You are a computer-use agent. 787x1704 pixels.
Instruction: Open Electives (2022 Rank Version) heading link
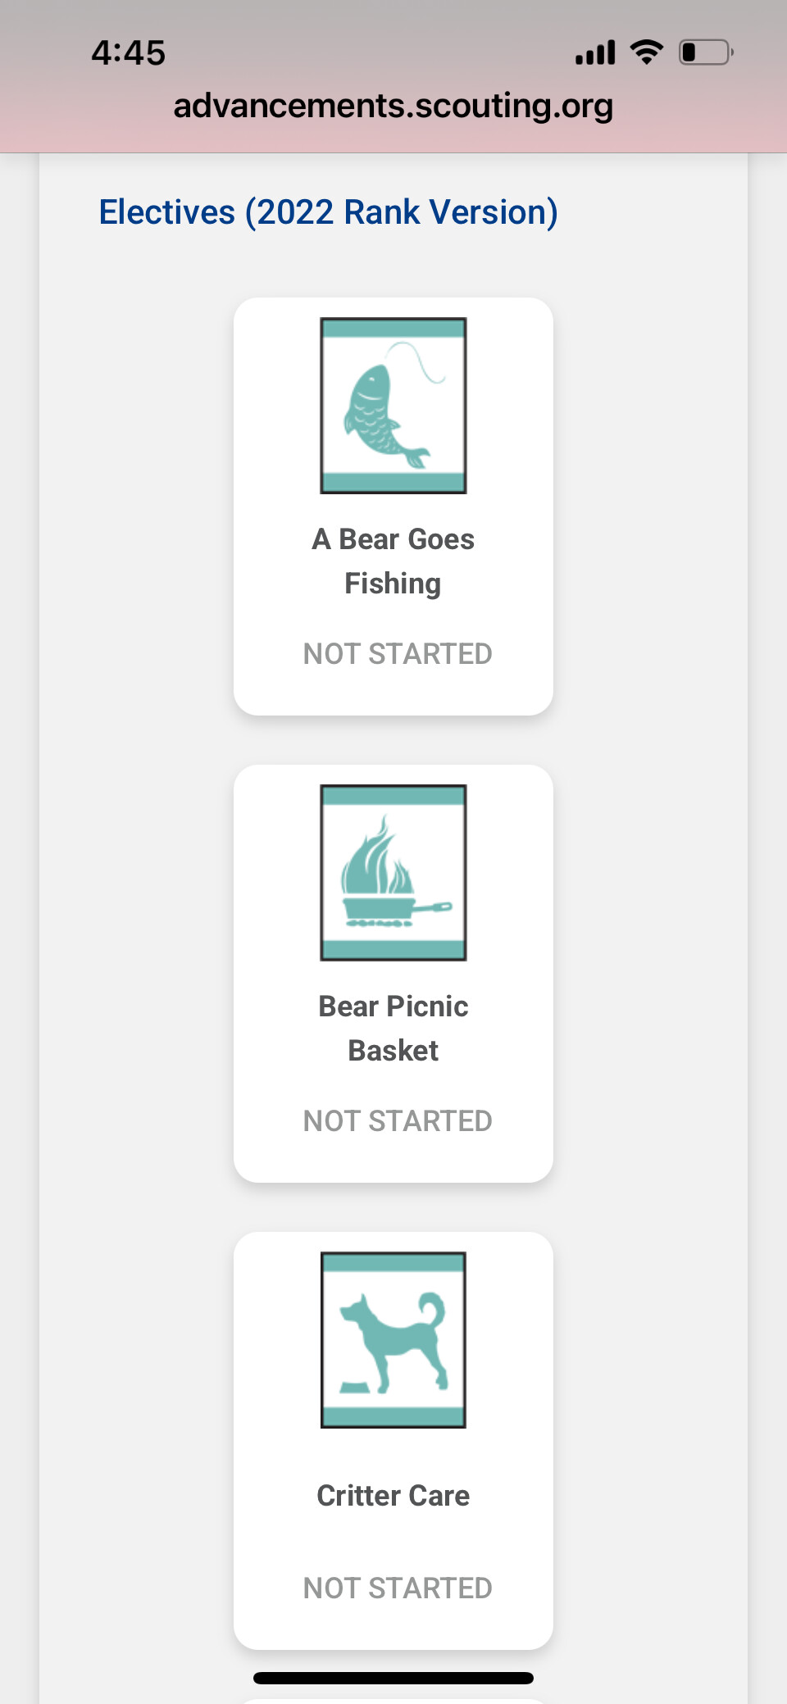coord(328,212)
